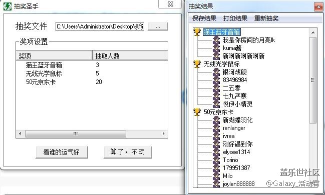Select winner ivrea in results
Image resolution: width=325 pixels, height=195 pixels.
(229, 136)
